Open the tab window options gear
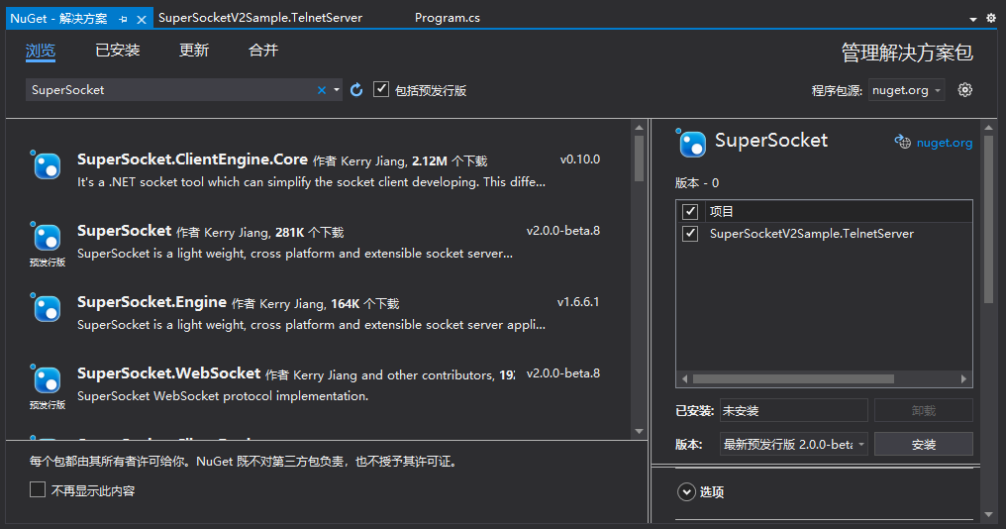The height and width of the screenshot is (529, 1006). point(991,18)
